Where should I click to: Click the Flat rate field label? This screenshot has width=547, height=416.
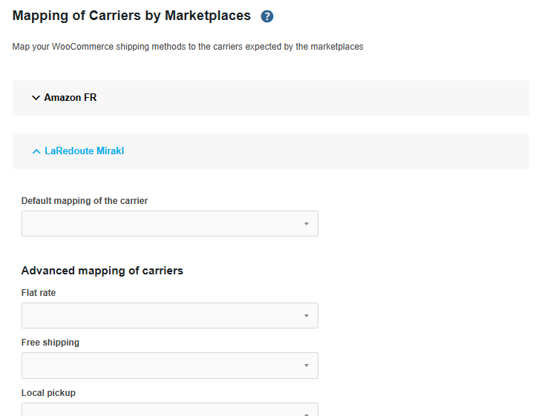[39, 293]
